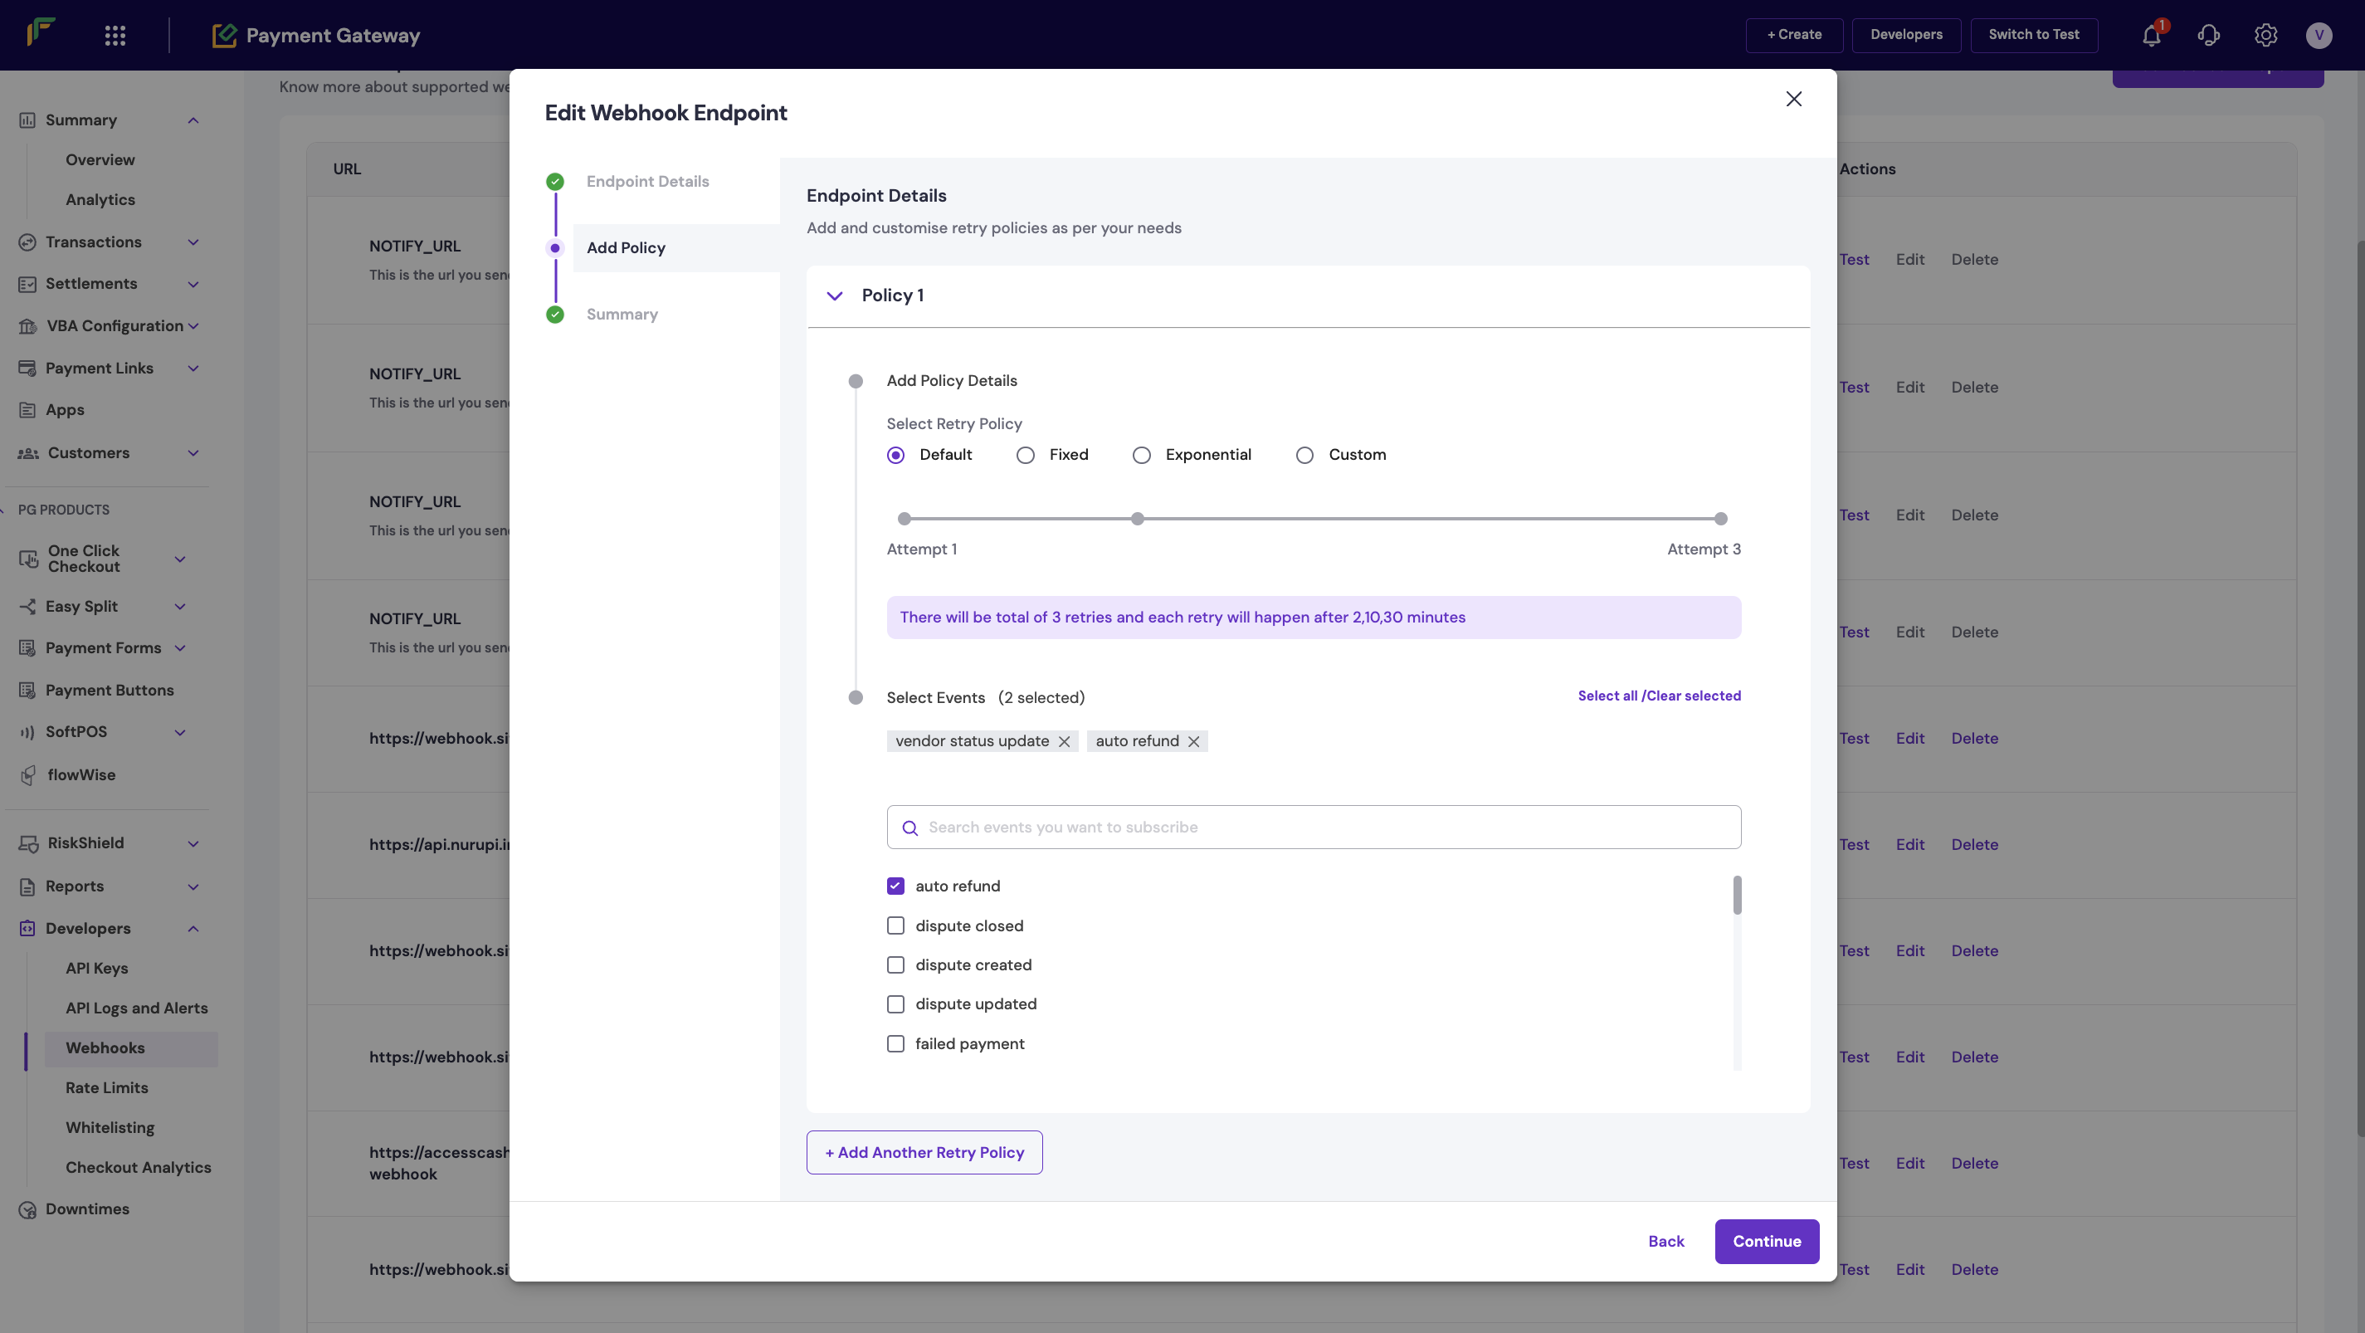The image size is (2365, 1333).
Task: Remove the auto refund tag
Action: click(x=1193, y=742)
